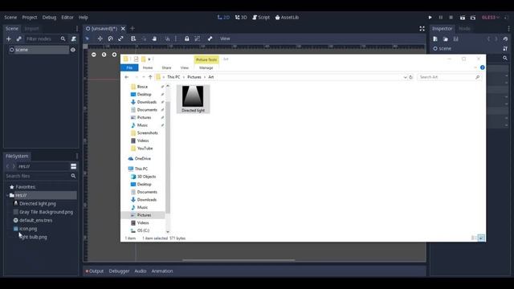
Task: Open the GLES3 renderer dropdown
Action: [491, 18]
